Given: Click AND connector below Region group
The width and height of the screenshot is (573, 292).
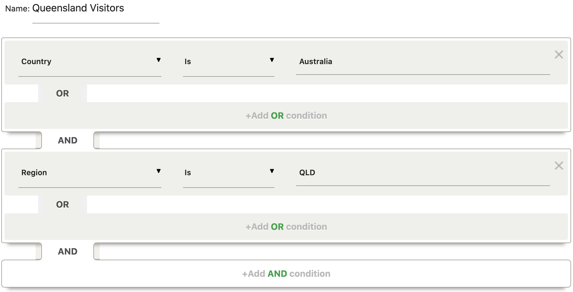Looking at the screenshot, I should 68,251.
